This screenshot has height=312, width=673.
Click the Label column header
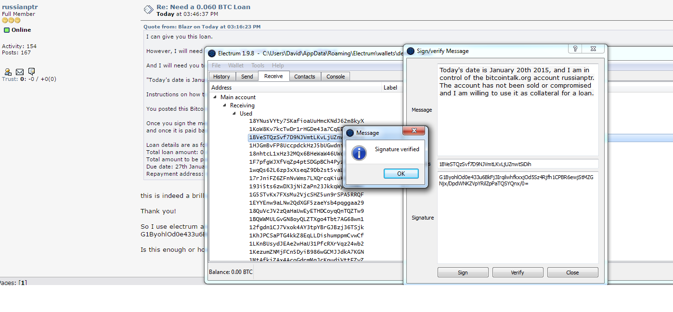coord(391,88)
